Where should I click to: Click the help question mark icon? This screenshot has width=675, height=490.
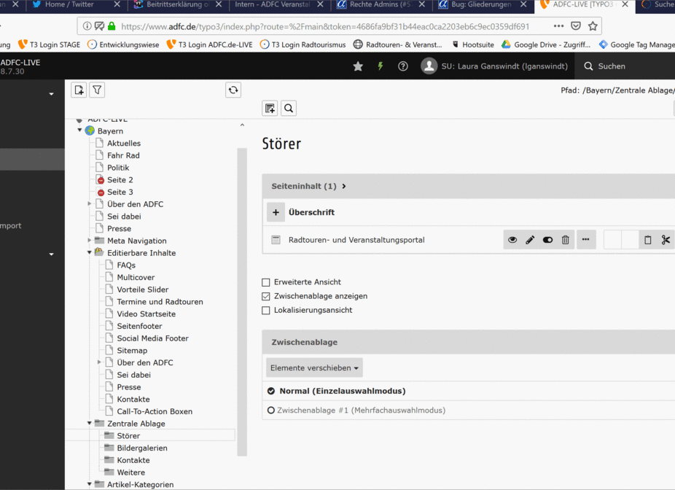[x=403, y=66]
